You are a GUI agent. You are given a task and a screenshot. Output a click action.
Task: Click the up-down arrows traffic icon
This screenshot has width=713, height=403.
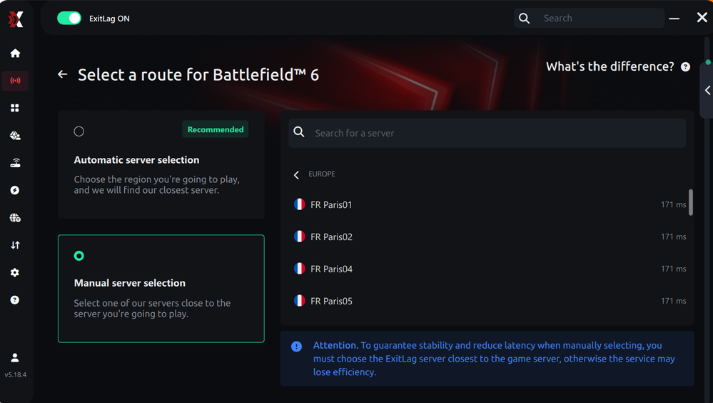point(15,245)
